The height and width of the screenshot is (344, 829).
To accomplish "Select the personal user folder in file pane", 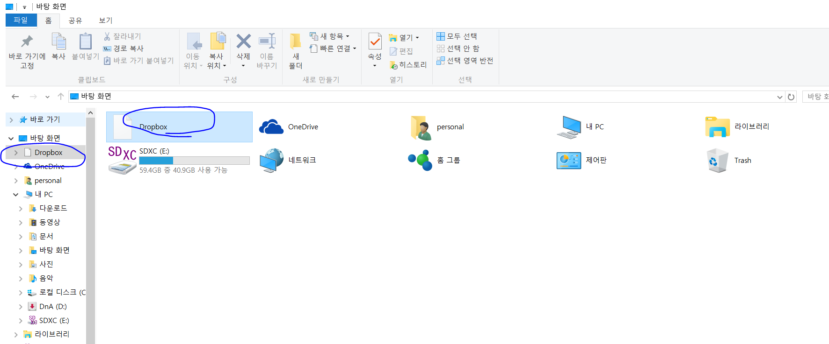I will point(437,127).
